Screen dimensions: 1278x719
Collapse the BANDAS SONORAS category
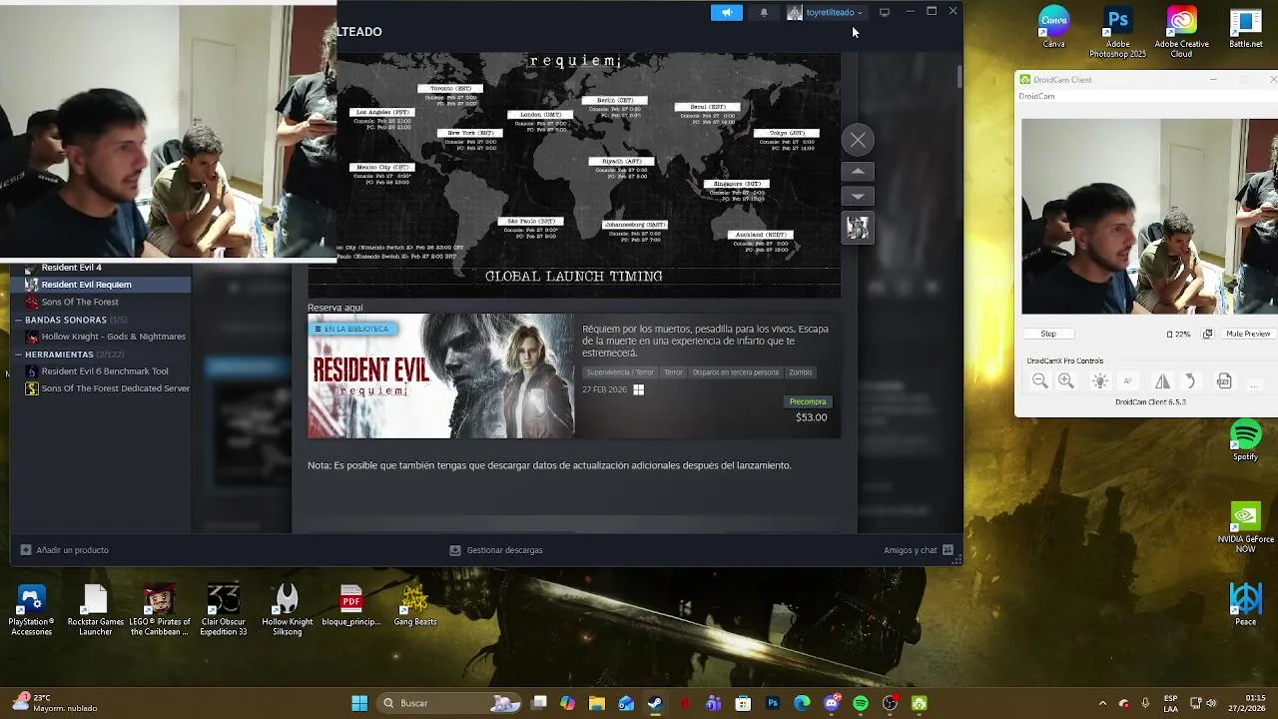18,320
